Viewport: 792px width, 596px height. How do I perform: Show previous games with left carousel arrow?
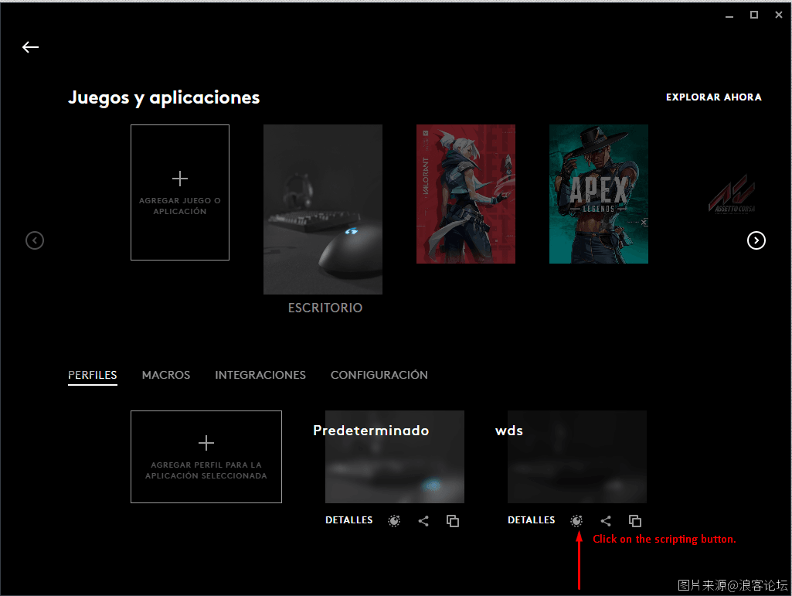click(35, 240)
